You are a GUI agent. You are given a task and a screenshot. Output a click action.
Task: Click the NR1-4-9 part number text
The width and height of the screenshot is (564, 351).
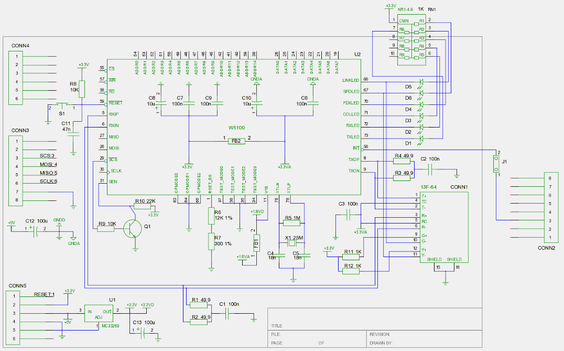click(405, 9)
